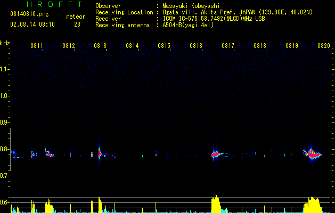Click the 0814 time marker
The height and width of the screenshot is (213, 335).
pyautogui.click(x=132, y=46)
